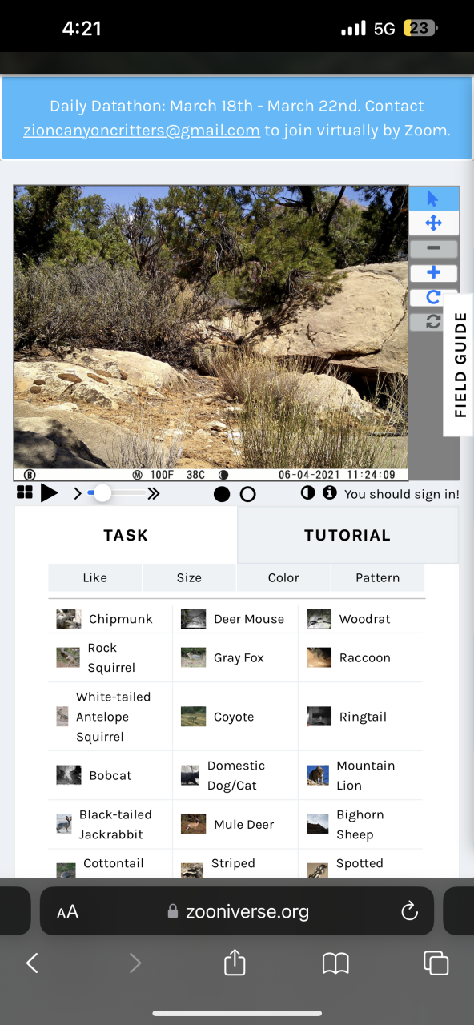Select the pointer annotate tool

point(433,199)
